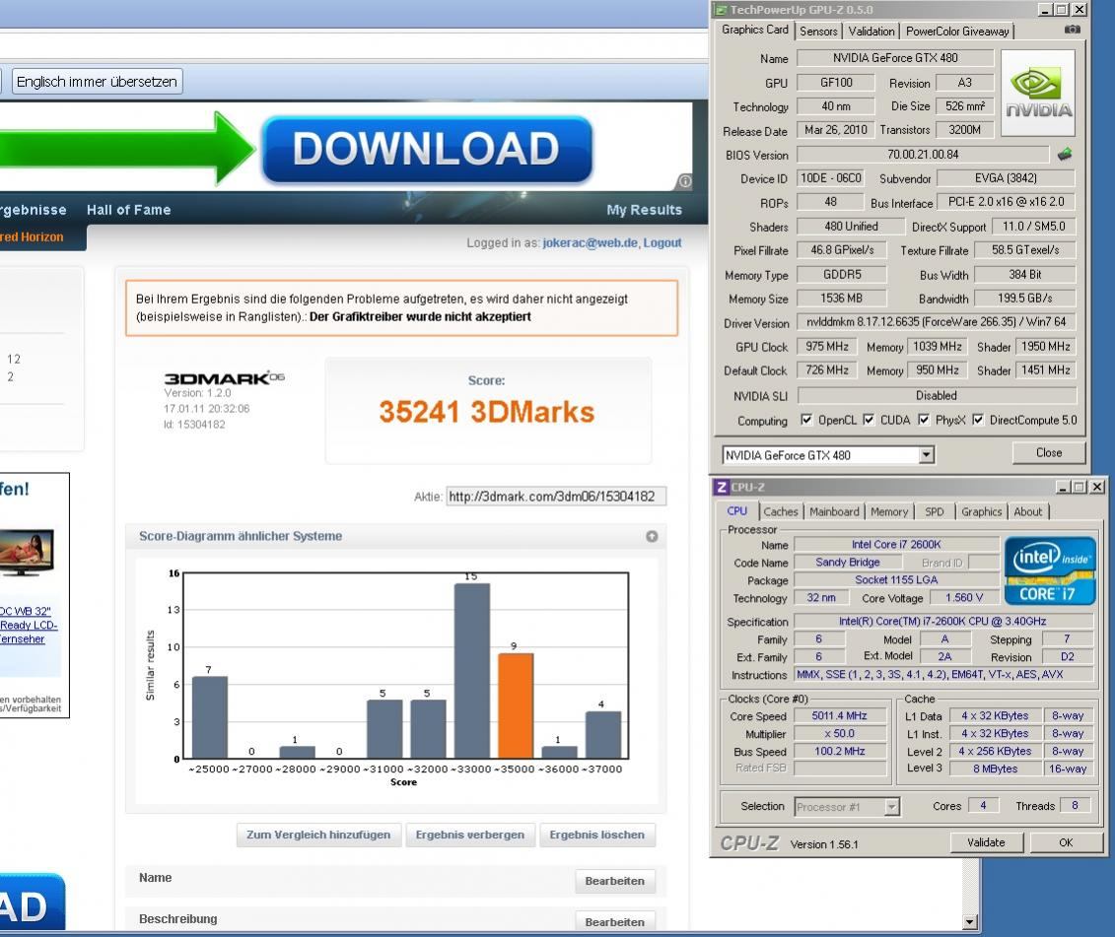The width and height of the screenshot is (1115, 937).
Task: Click the result URL field next to Aktie
Action: point(556,497)
